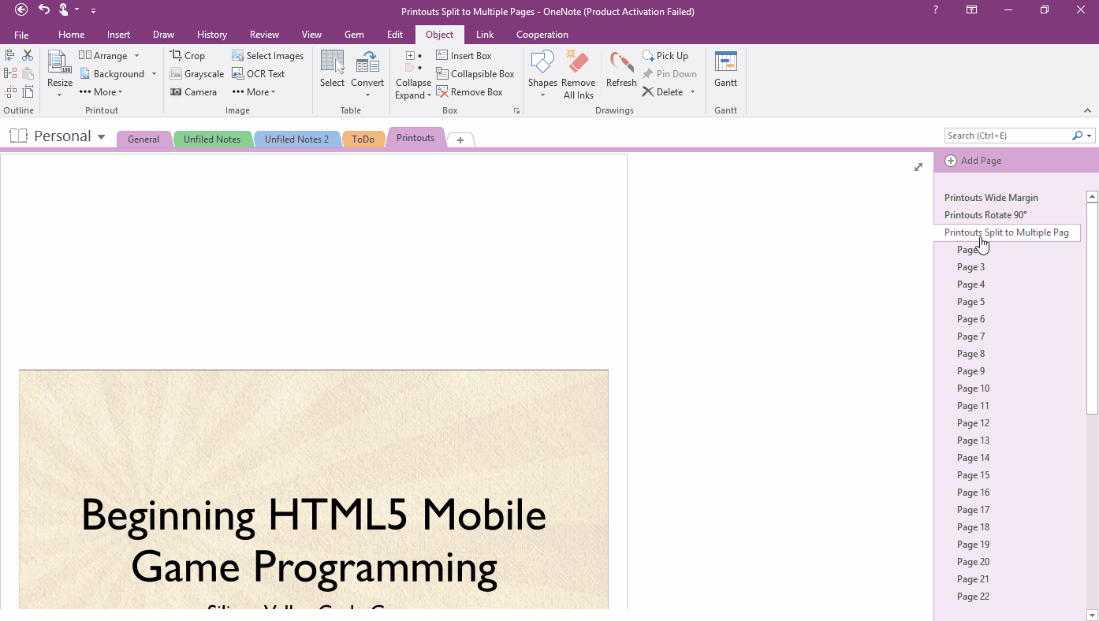
Task: Open the Gem ribbon tab
Action: pos(354,35)
